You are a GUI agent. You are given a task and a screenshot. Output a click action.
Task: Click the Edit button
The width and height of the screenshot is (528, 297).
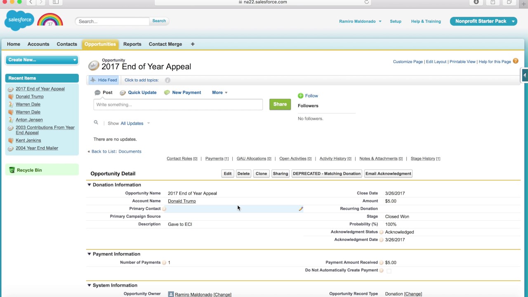coord(228,174)
